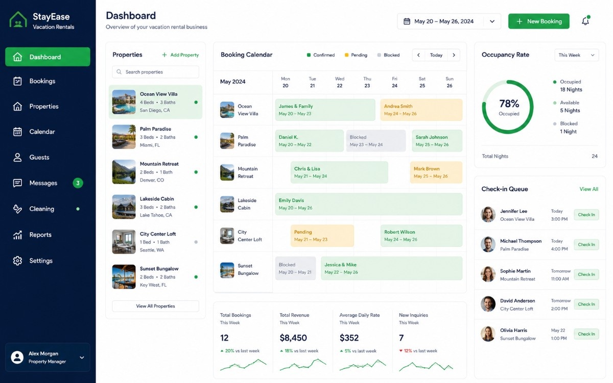Open Andrea Smith pending booking block
Screen dimensions: 613x383
click(421, 110)
